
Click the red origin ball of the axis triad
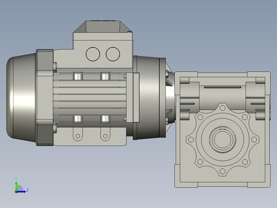pos(16,192)
